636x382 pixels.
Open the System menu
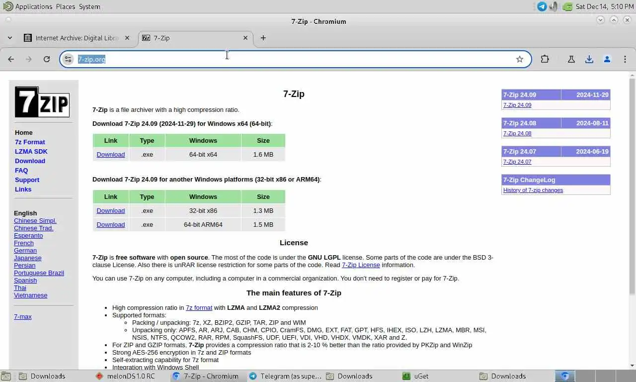coord(89,6)
